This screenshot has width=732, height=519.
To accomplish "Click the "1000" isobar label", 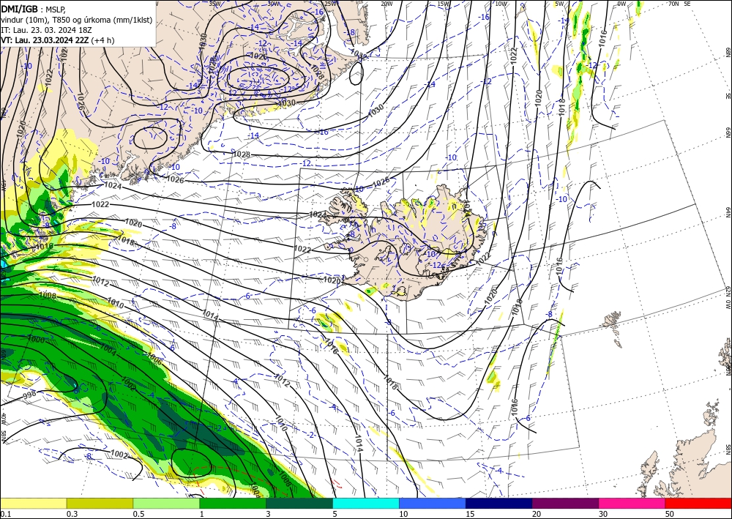I will pos(36,340).
